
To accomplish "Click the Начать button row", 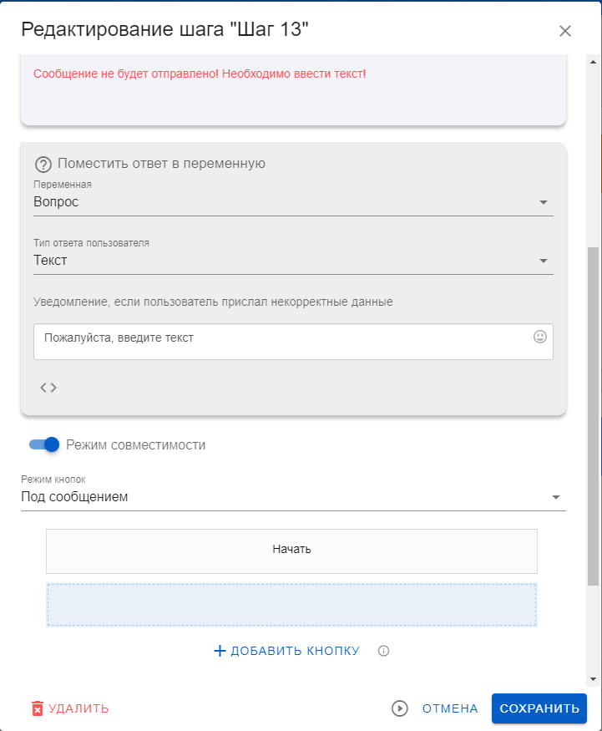I will (x=291, y=550).
